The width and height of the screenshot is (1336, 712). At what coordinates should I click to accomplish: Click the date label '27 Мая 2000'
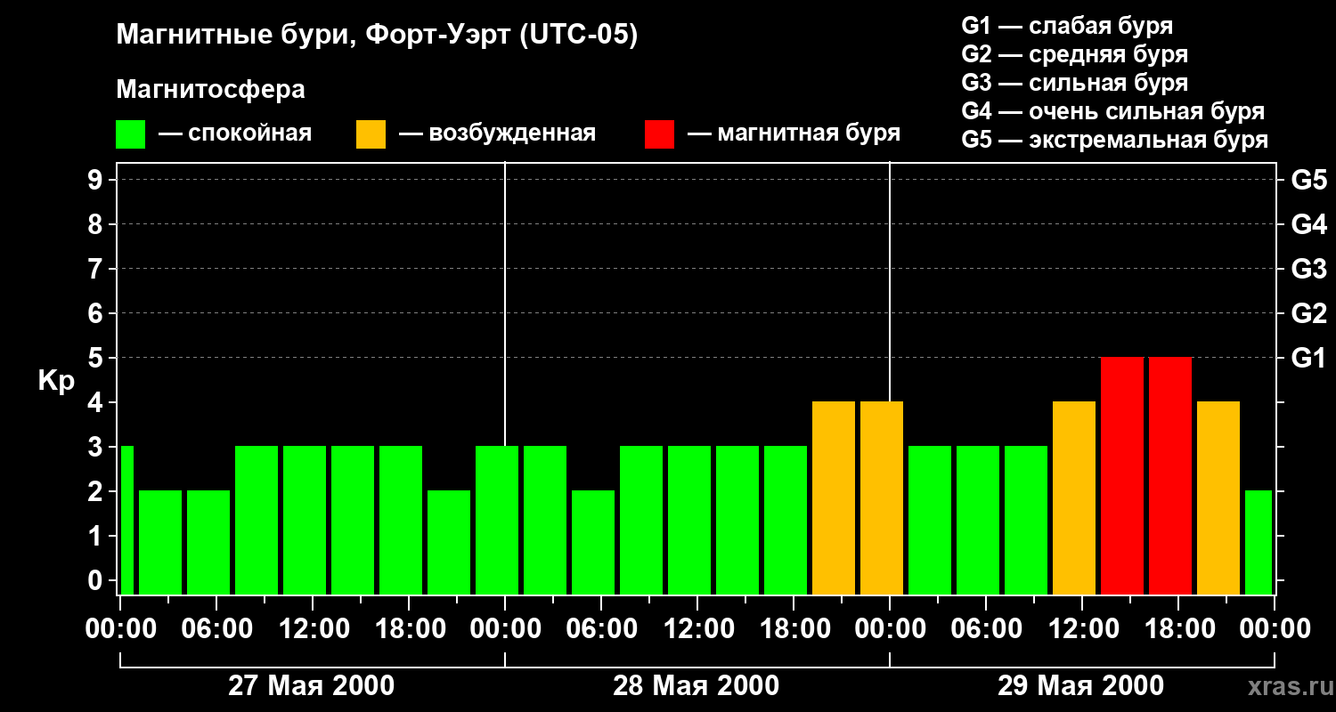[312, 686]
